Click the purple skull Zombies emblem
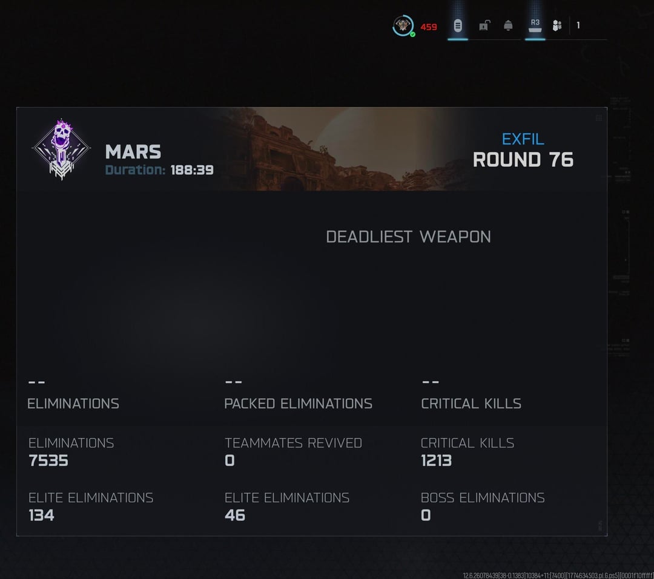 pyautogui.click(x=61, y=149)
